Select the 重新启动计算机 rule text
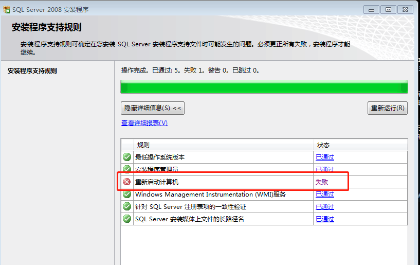 [x=157, y=182]
